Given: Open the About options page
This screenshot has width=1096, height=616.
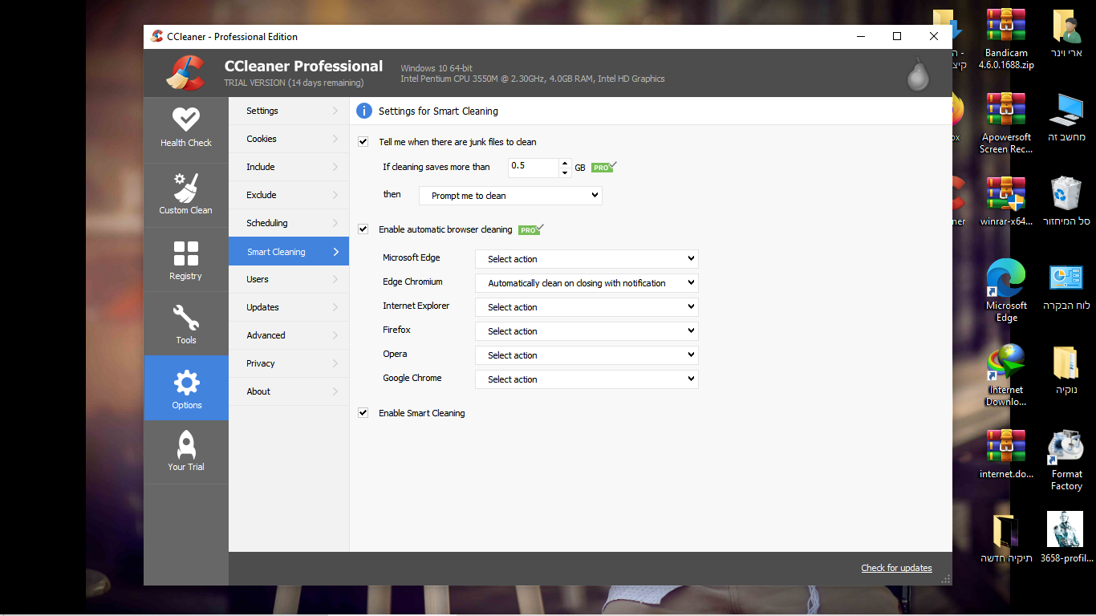Looking at the screenshot, I should click(289, 391).
